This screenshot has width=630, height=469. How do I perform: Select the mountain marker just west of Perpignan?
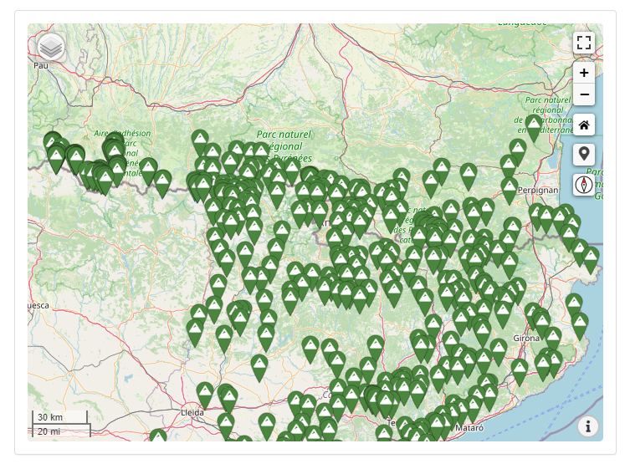(x=510, y=189)
